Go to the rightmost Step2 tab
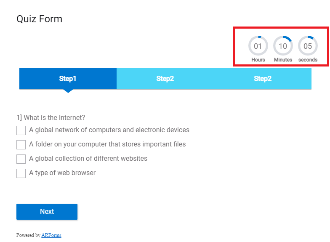 [x=263, y=79]
